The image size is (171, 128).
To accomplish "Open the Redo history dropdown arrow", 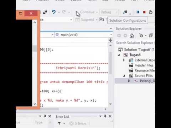I will (69, 12).
